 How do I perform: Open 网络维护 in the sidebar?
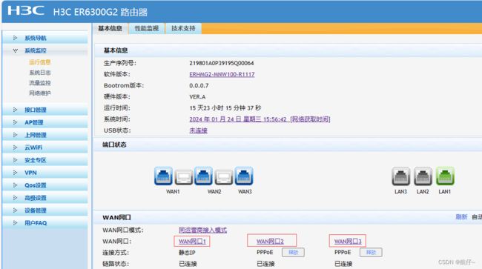click(40, 93)
